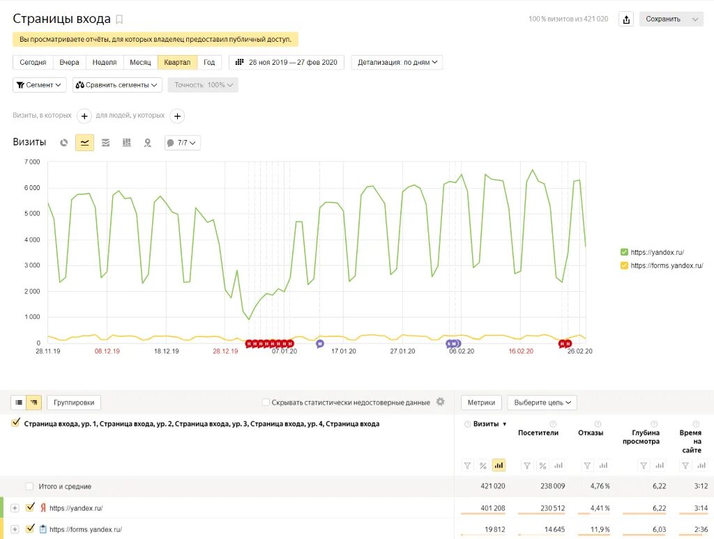
Task: Open help hint for Отказы metric
Action: (598, 424)
